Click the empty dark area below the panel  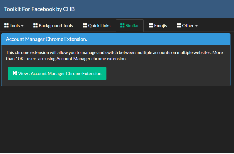point(117,119)
